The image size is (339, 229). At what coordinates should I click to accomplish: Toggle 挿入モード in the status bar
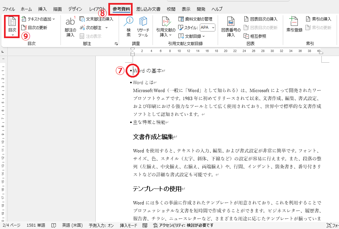tap(128, 226)
